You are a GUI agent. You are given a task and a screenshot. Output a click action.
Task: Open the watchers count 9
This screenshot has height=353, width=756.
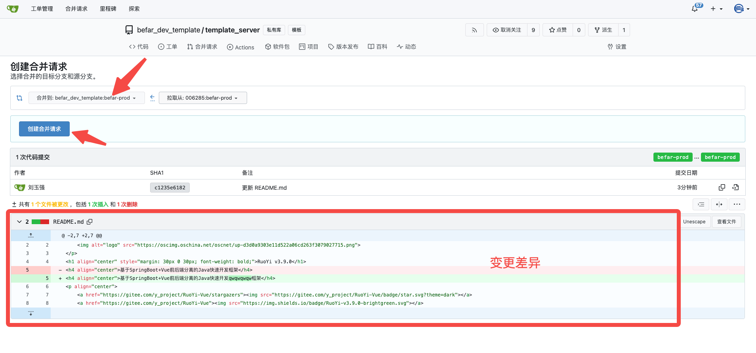[x=533, y=30]
